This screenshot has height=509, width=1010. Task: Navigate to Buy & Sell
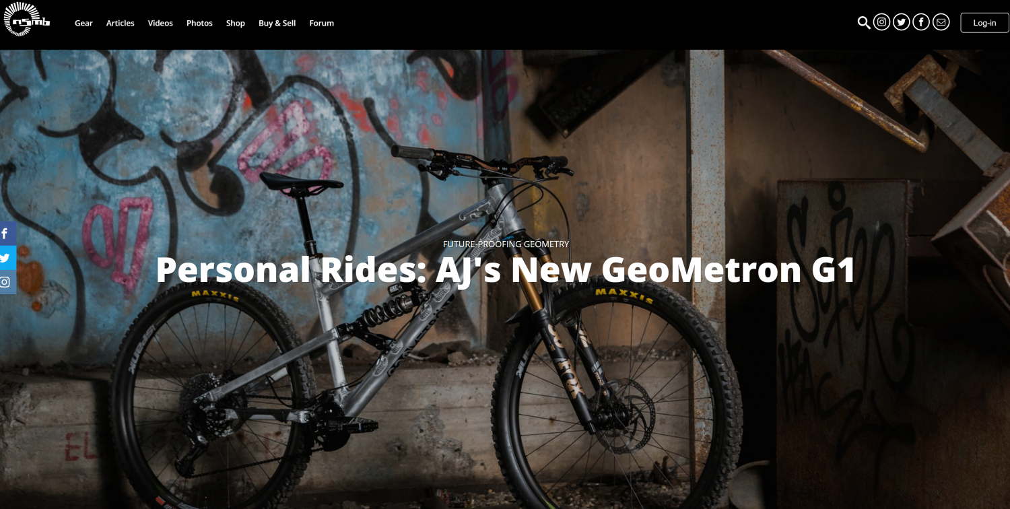click(x=277, y=23)
